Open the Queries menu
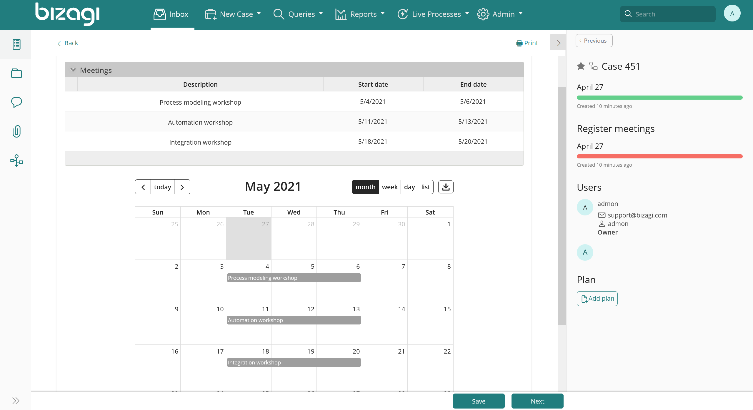 click(298, 14)
